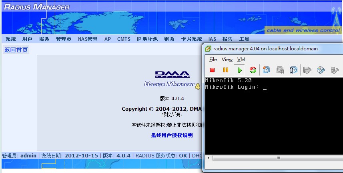
Task: Open the 财务 menu
Action: [x=169, y=39]
